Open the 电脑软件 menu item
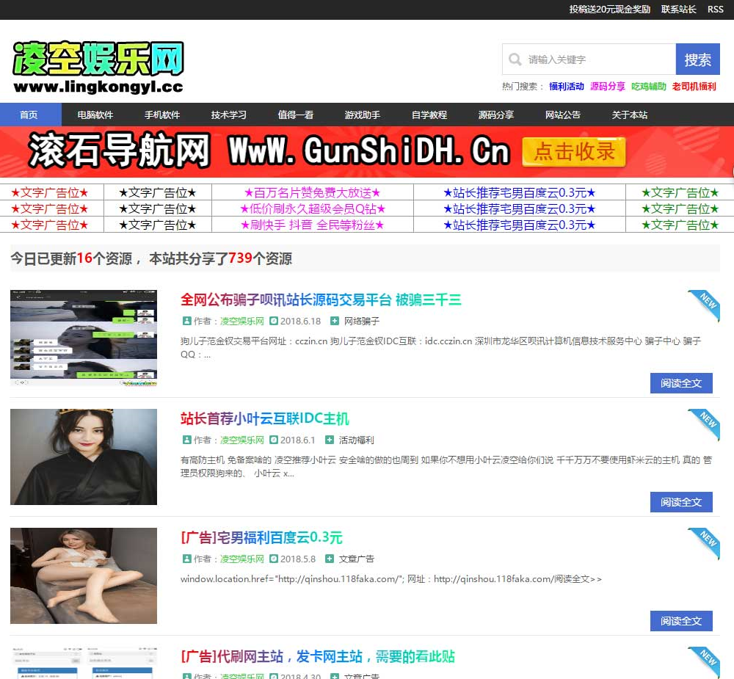This screenshot has height=679, width=734. pos(95,115)
